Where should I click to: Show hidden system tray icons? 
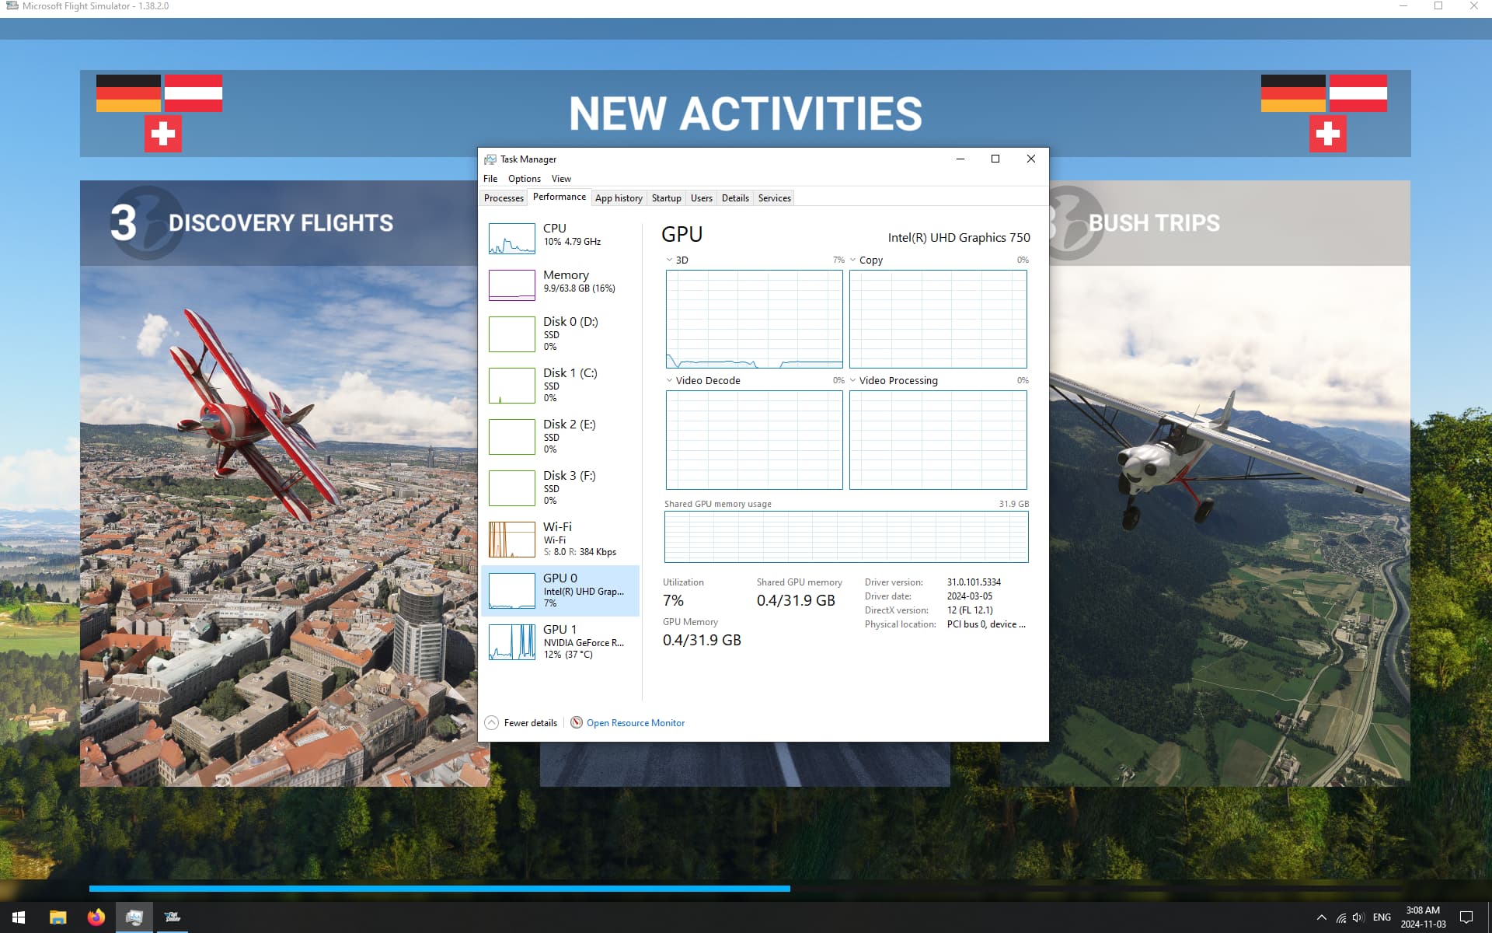click(1321, 917)
